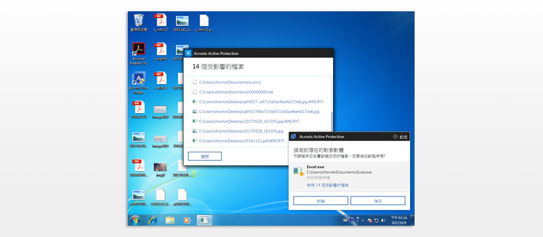This screenshot has width=543, height=237.
Task: Click the help icon in system tray
Action: click(351, 220)
